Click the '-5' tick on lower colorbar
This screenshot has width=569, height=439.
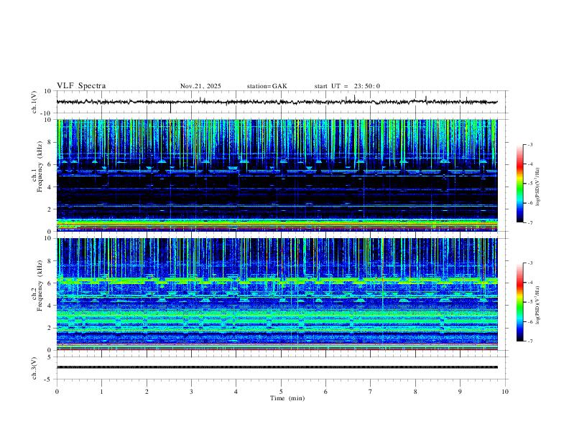point(529,302)
